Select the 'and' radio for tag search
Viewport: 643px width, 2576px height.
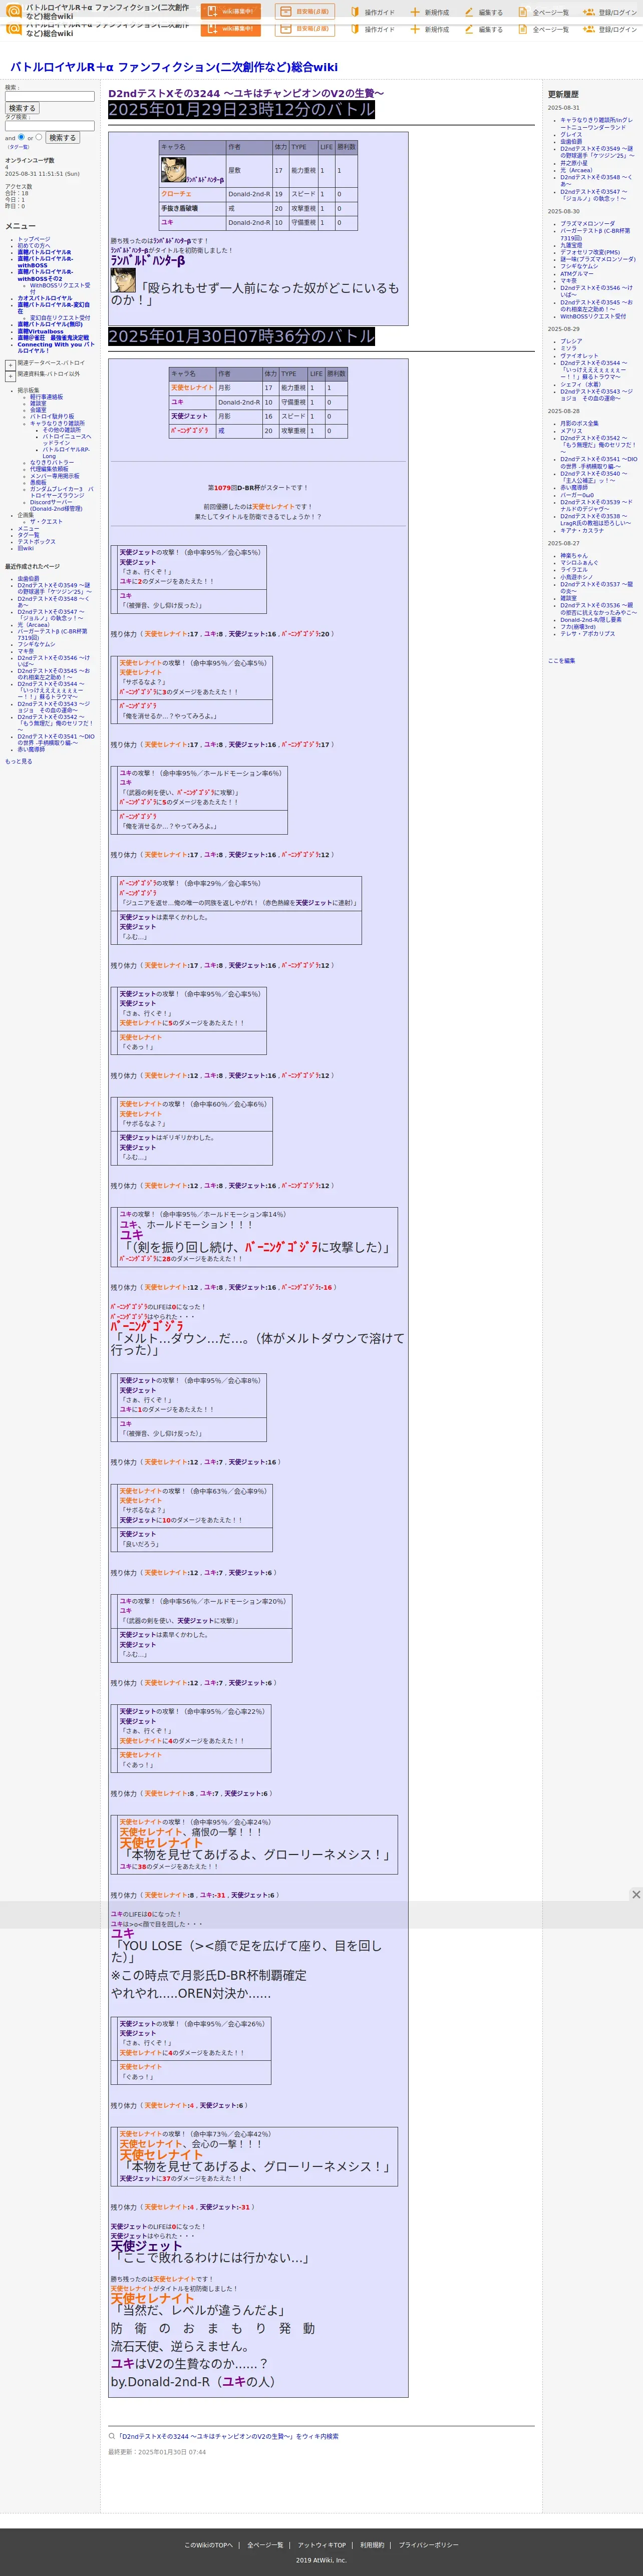pos(21,137)
